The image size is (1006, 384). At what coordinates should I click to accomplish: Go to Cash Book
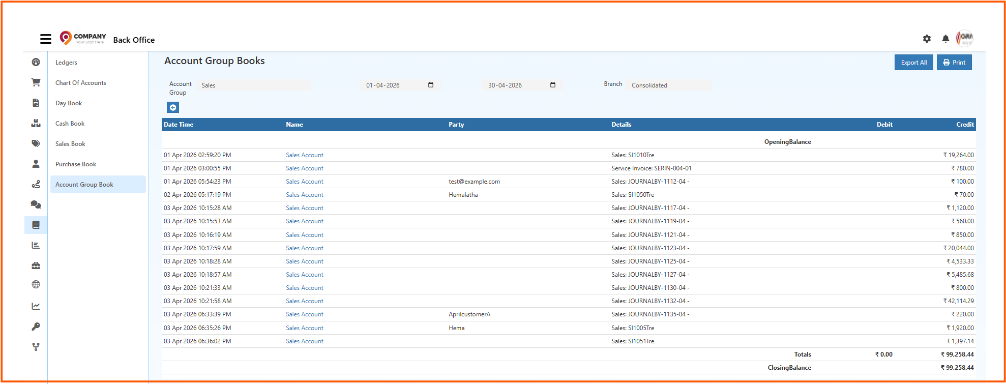(x=70, y=124)
